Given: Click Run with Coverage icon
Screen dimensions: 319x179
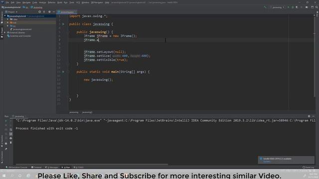Looking at the screenshot, I should pos(297,7).
